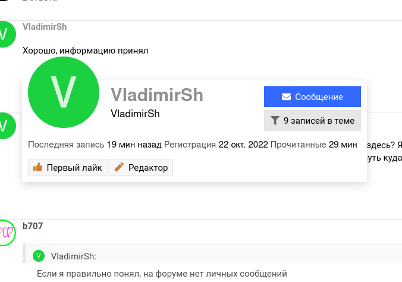Open the bold gray VladimirSh card heading
The image size is (402, 282).
coord(157,95)
